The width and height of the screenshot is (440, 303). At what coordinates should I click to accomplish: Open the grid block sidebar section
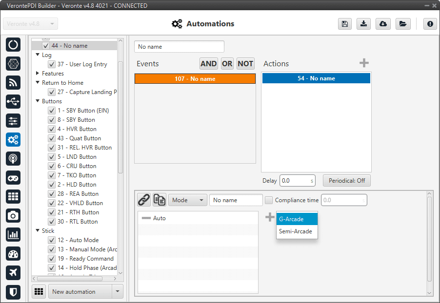13,196
